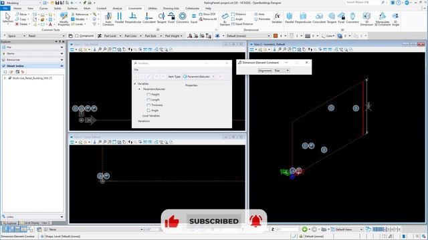Select the 2D Equal constraint tool

pyautogui.click(x=194, y=18)
